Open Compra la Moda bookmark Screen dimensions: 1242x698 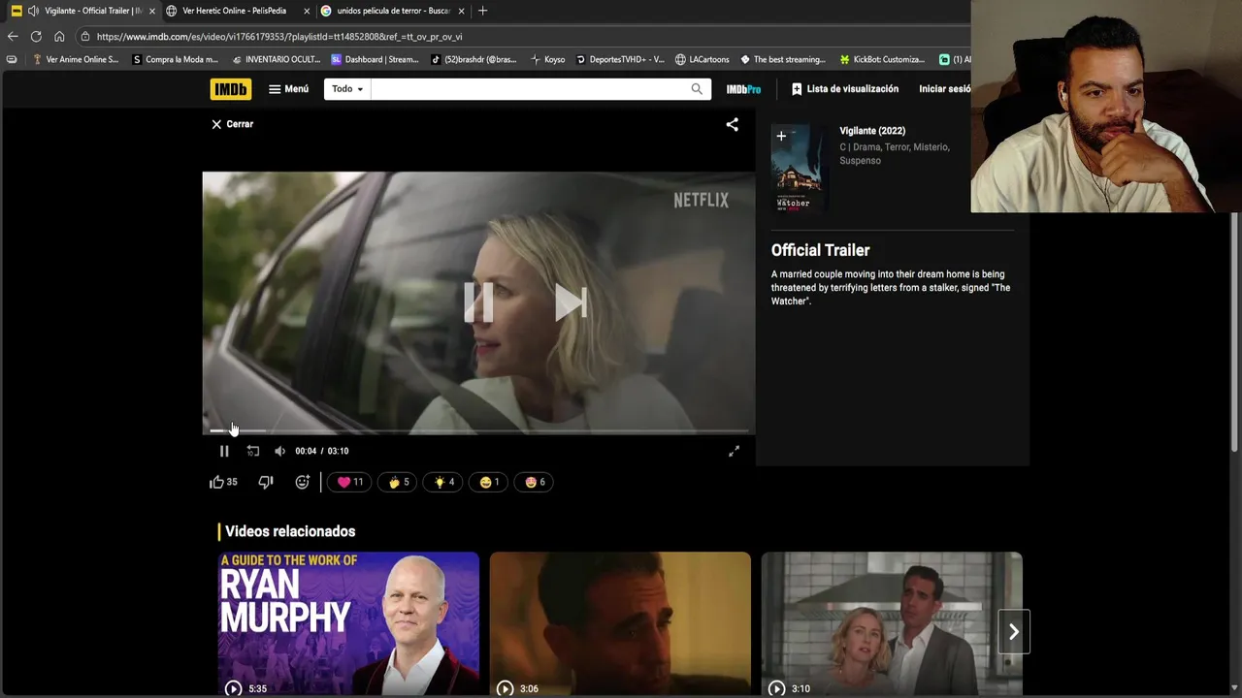[x=175, y=60]
